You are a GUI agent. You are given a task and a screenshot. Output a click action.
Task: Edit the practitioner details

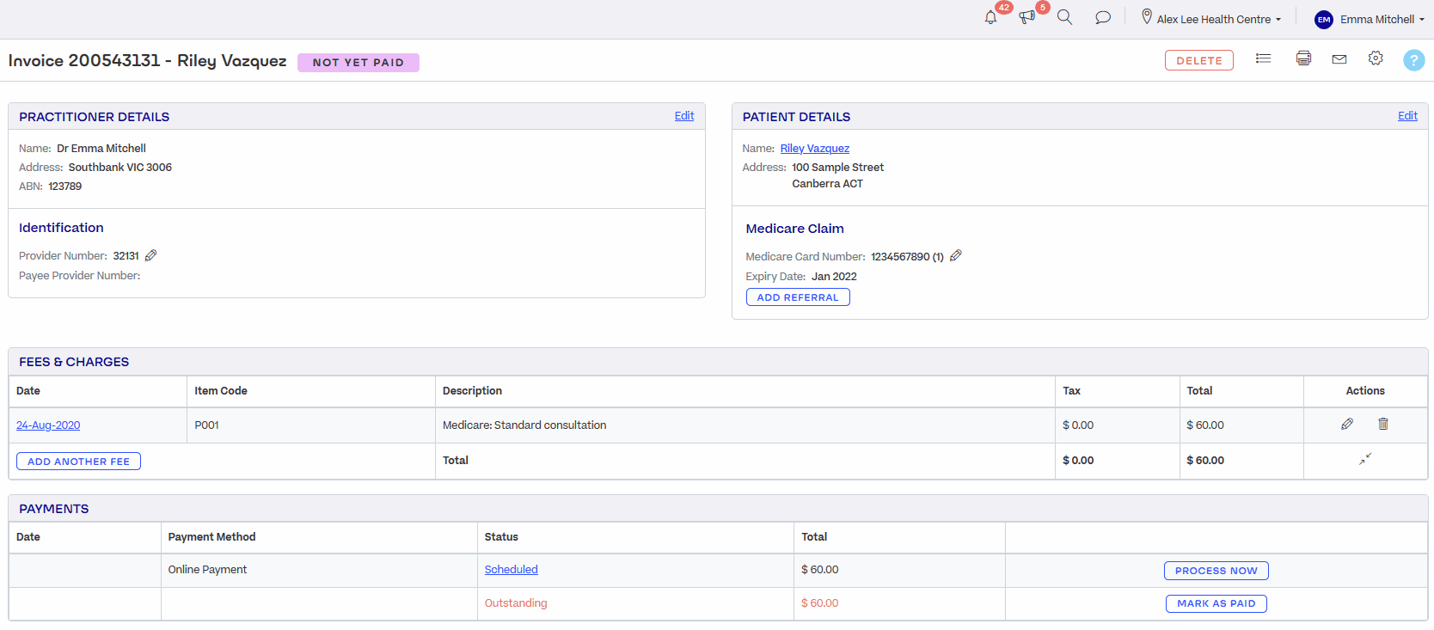(684, 116)
